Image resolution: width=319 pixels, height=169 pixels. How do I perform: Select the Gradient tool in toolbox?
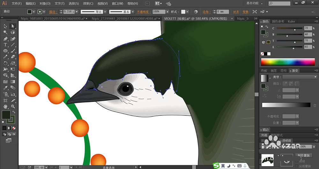pyautogui.click(x=13, y=82)
